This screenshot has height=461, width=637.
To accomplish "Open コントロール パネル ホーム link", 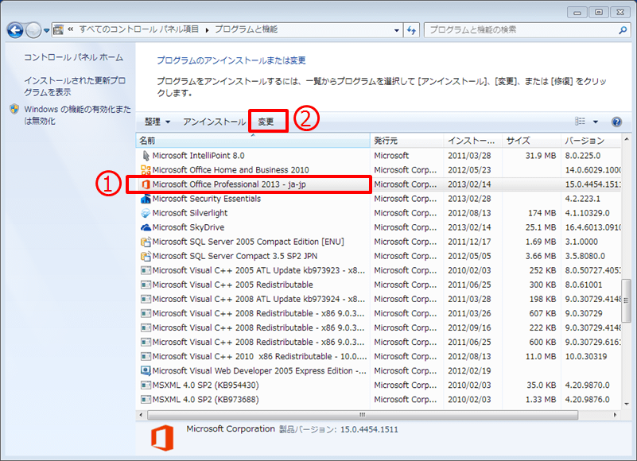I will (x=73, y=57).
